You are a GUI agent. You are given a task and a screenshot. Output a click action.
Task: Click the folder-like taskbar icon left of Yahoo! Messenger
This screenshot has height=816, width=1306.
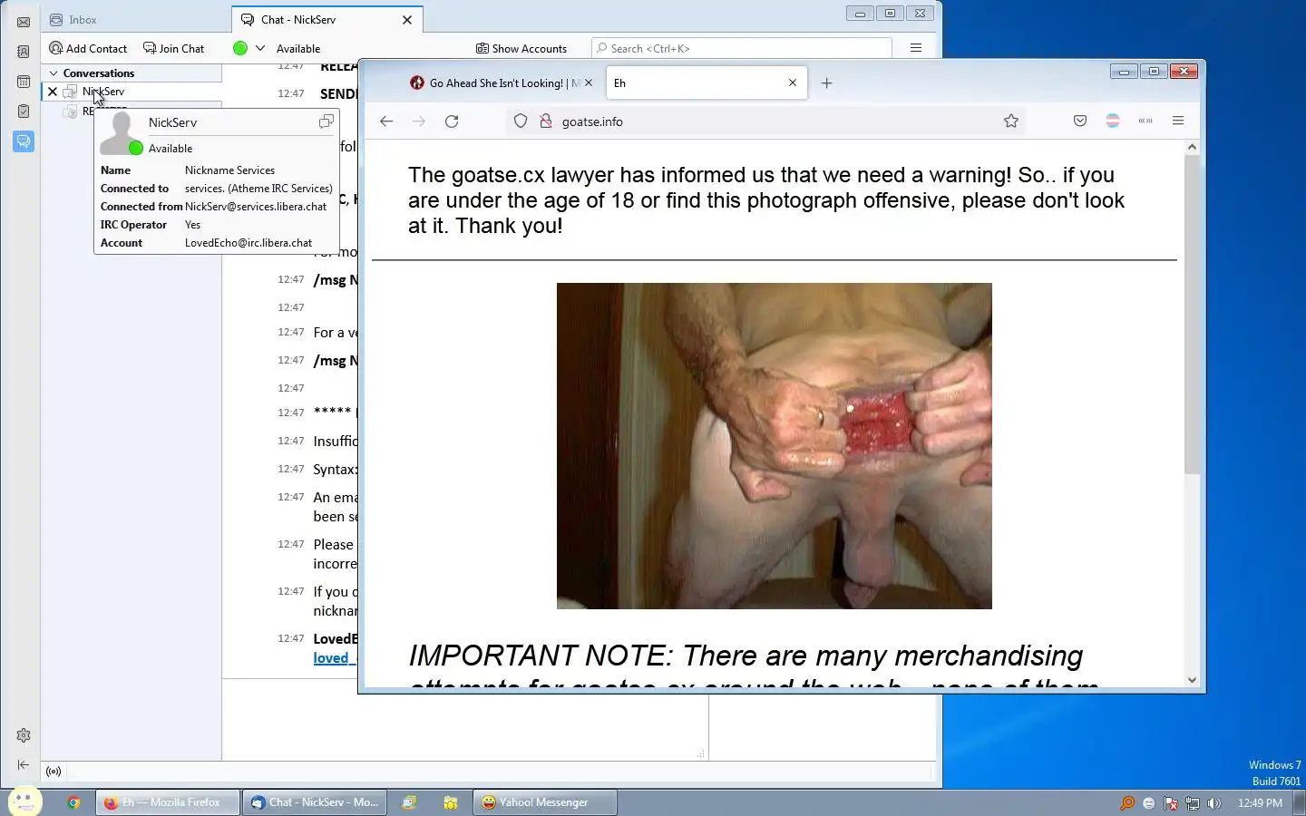point(451,802)
